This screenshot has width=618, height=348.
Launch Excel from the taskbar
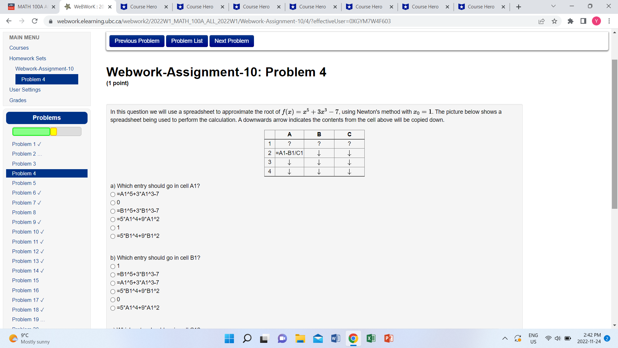coord(370,338)
